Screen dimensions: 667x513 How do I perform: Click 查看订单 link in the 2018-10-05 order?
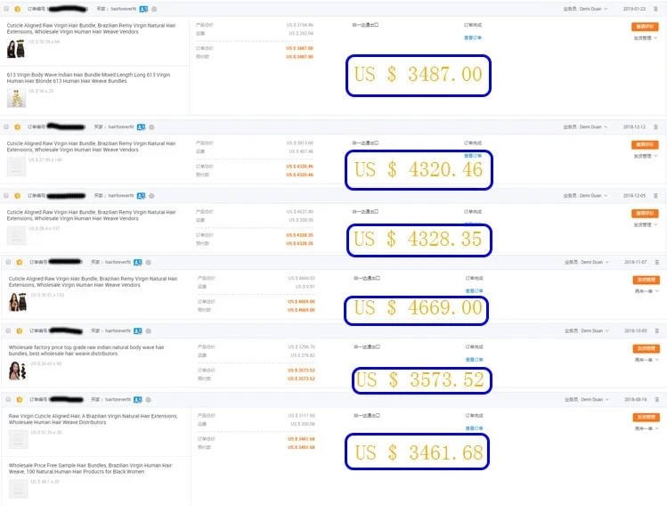(474, 360)
